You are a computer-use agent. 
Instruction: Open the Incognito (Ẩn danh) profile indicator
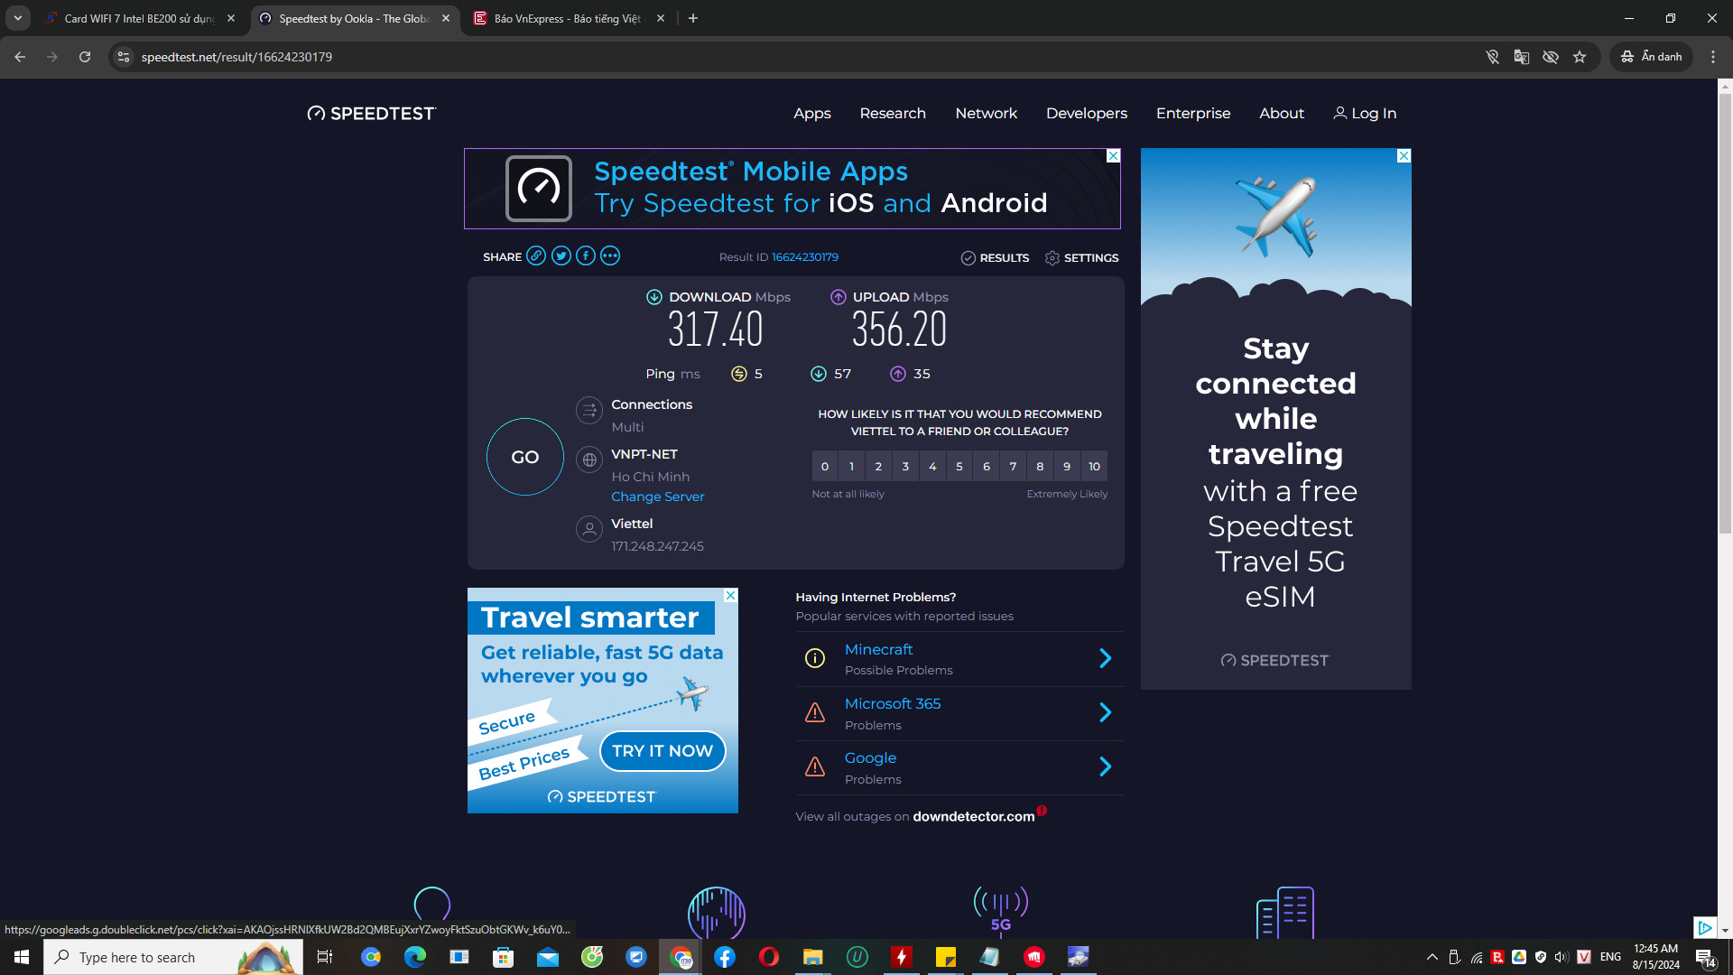point(1652,57)
